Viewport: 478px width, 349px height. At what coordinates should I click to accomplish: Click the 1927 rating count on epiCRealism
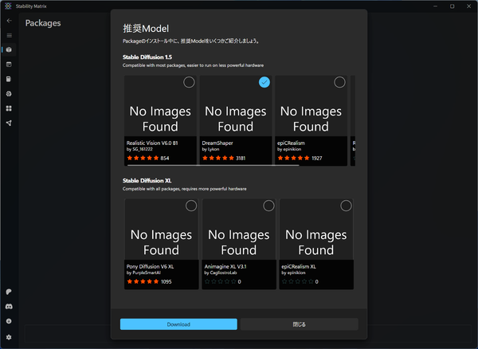[317, 159]
